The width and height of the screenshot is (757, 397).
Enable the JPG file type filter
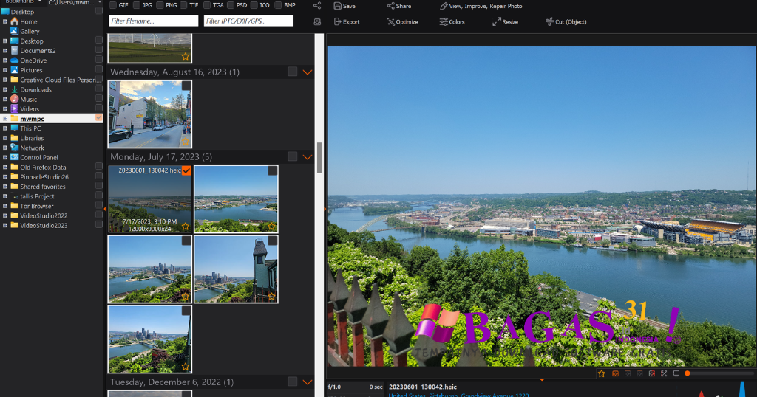(x=137, y=5)
